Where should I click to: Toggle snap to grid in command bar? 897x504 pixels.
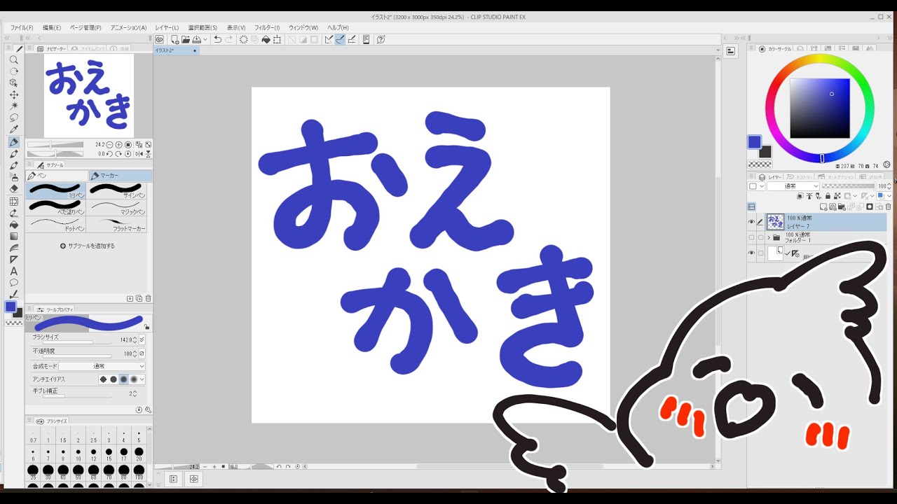352,40
